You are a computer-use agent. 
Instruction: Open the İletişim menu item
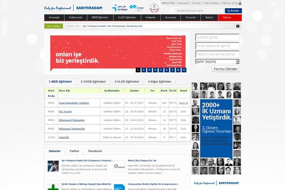click(209, 18)
